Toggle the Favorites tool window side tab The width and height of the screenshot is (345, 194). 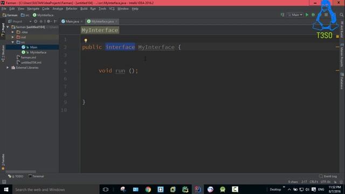[x=3, y=162]
